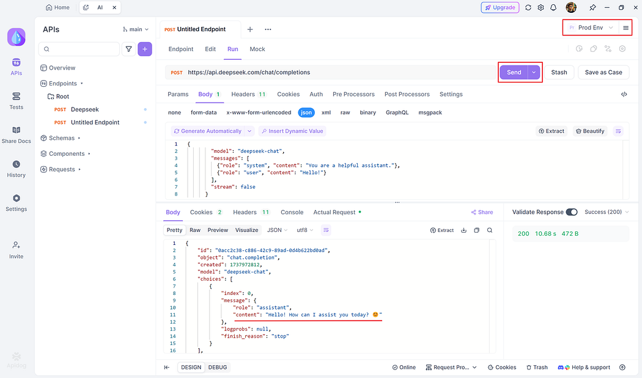Toggle the Validate Response switch

click(x=572, y=212)
